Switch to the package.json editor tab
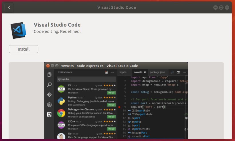 [x=157, y=72]
